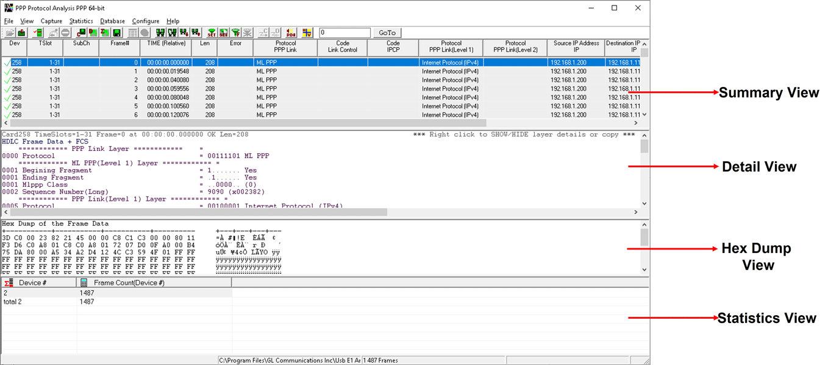
Task: Click the TIME (Relative) column header
Action: (166, 48)
